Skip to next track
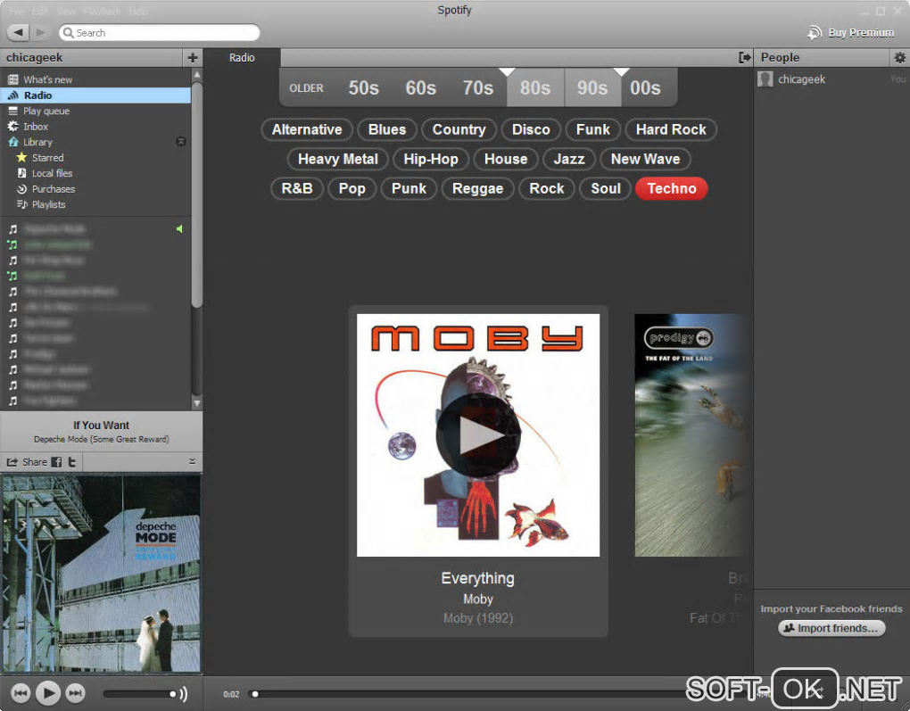Image resolution: width=910 pixels, height=711 pixels. click(x=76, y=692)
